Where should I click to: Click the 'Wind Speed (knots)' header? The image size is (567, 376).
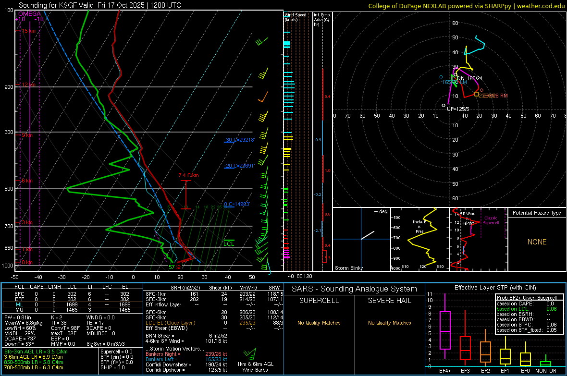click(296, 17)
